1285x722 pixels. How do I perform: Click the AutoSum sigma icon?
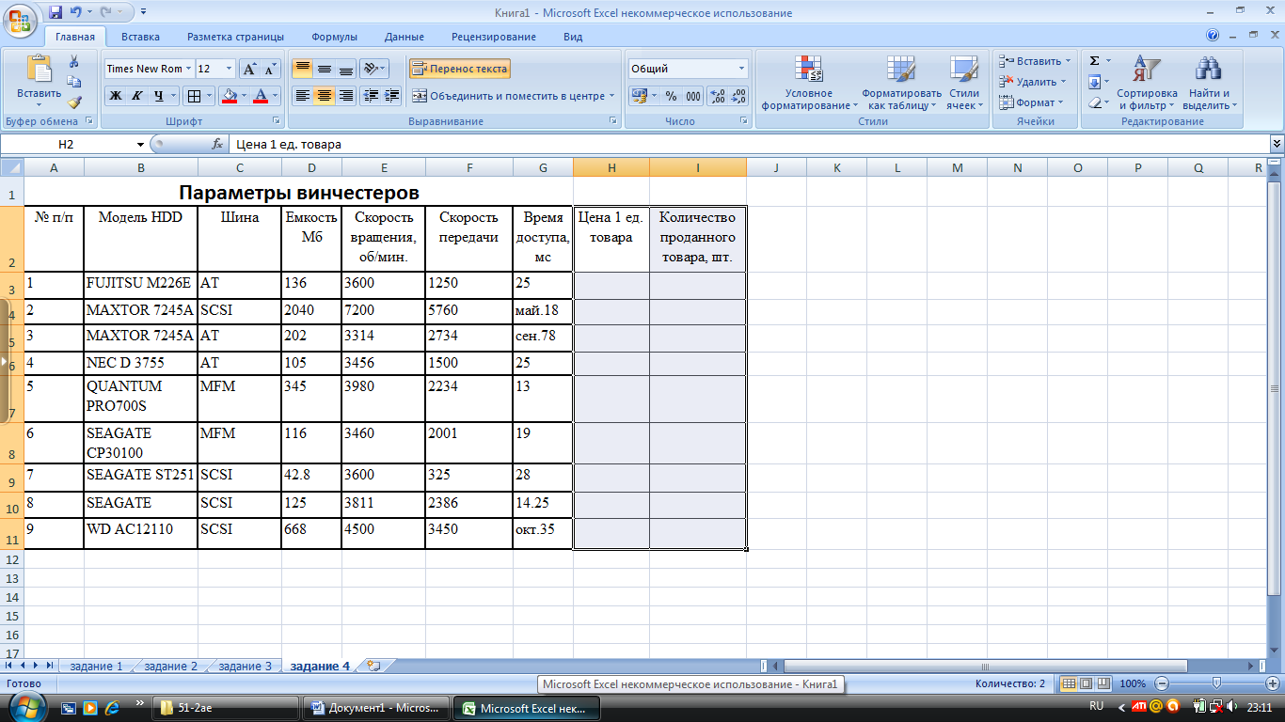point(1094,60)
